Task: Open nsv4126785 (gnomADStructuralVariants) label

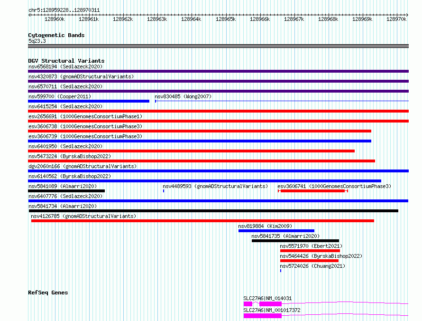Action: 83,216
